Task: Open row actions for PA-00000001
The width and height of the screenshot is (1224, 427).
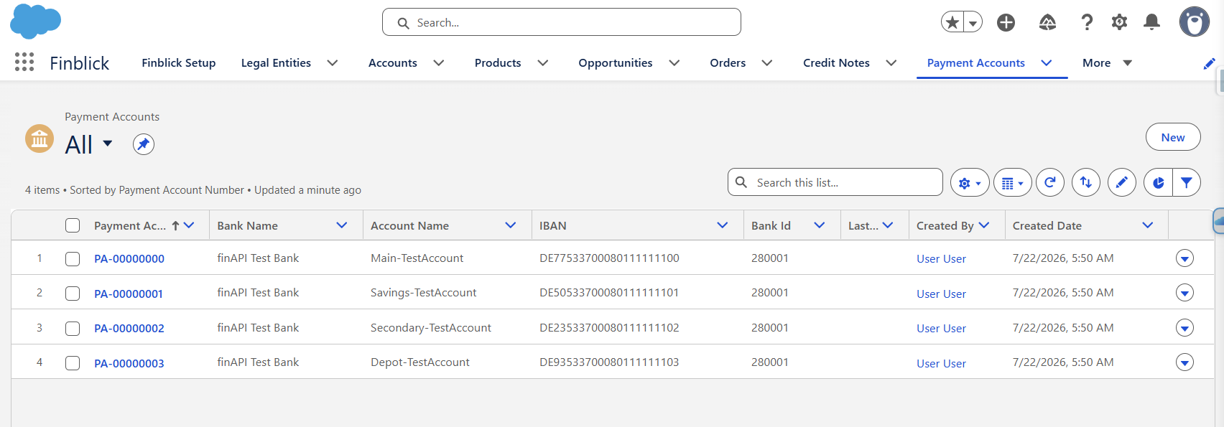Action: [x=1185, y=293]
